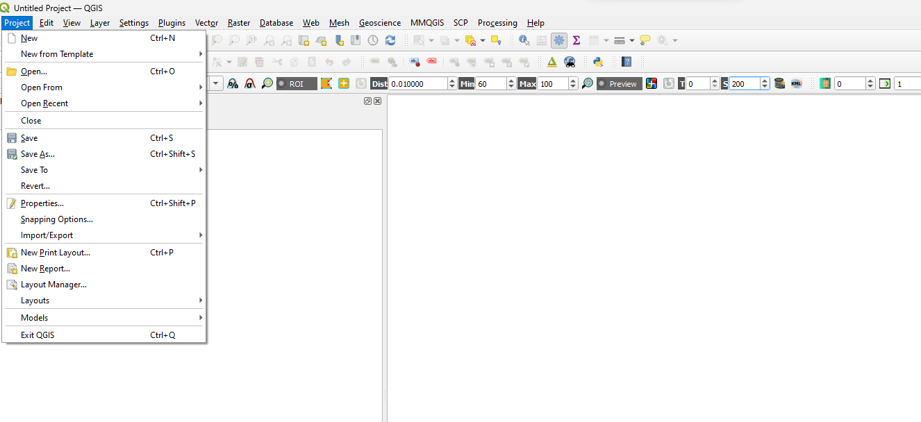
Task: Click the New Bookmark icon
Action: [339, 41]
